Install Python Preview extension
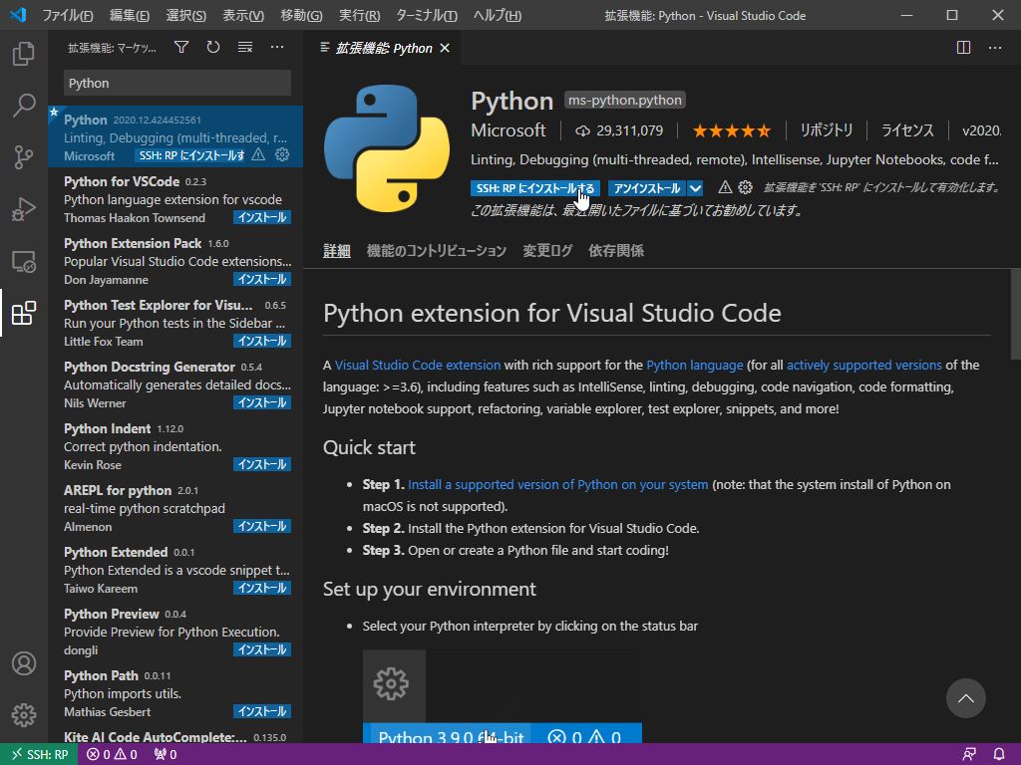The height and width of the screenshot is (765, 1021). (x=262, y=649)
